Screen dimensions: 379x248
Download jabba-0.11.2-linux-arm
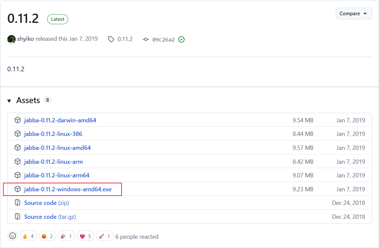coord(53,162)
